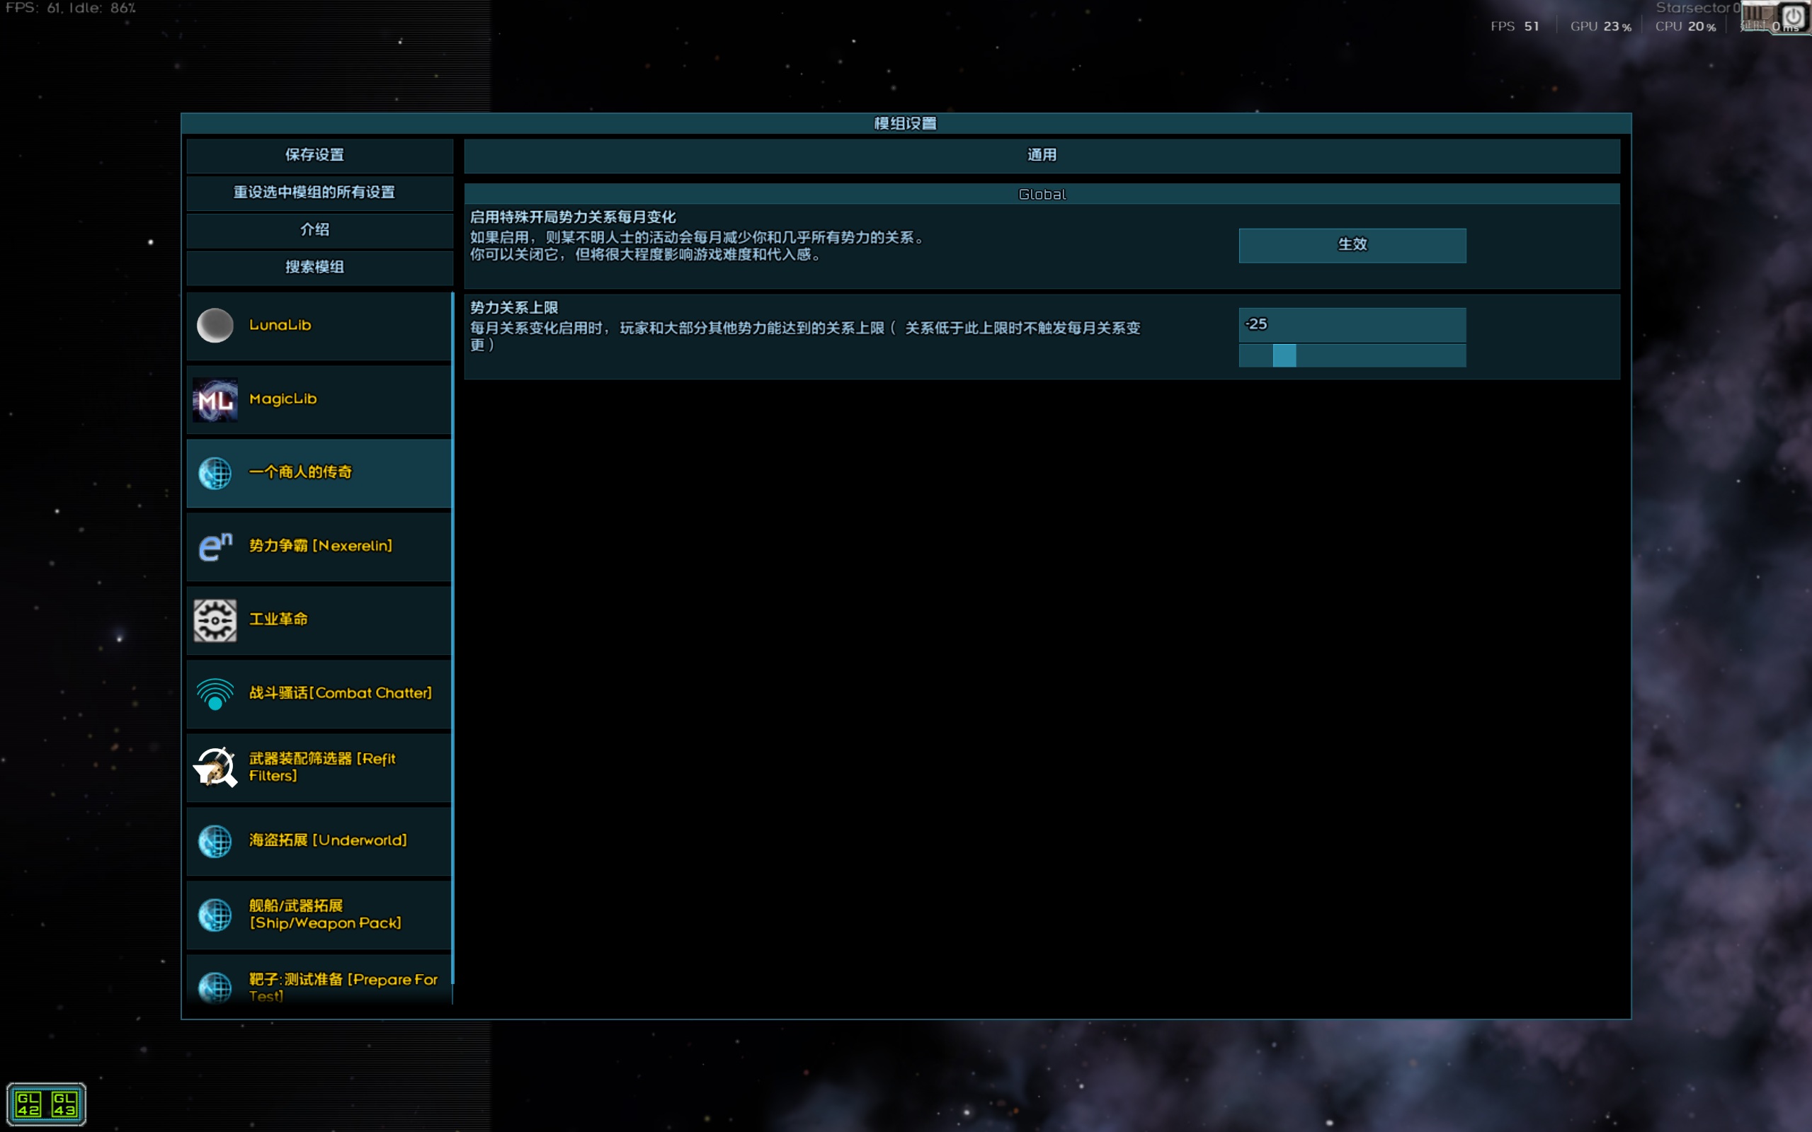Image resolution: width=1812 pixels, height=1132 pixels.
Task: Click the mod list vertical scrollbar
Action: (x=452, y=636)
